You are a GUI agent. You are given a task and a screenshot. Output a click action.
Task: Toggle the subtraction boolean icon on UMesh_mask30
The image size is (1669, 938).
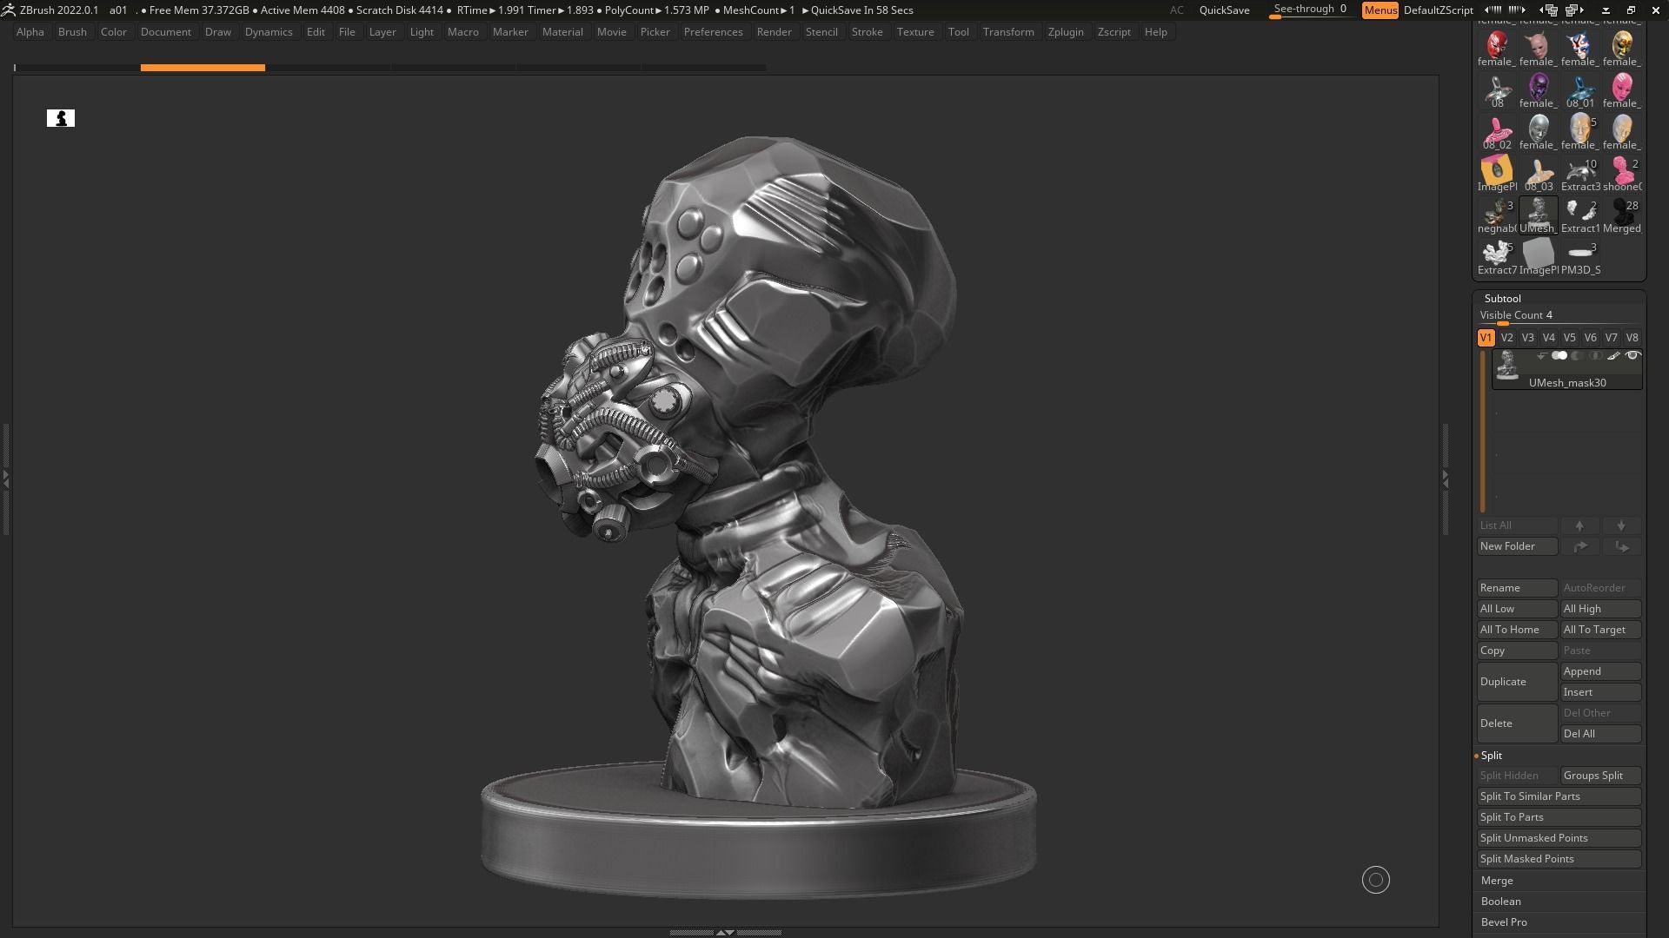click(x=1578, y=356)
